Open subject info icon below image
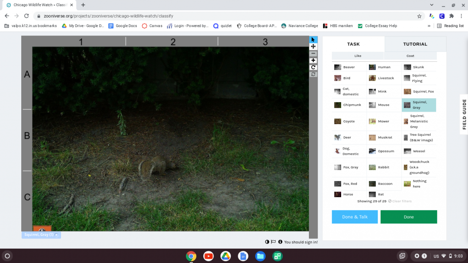The width and height of the screenshot is (468, 263). click(280, 242)
